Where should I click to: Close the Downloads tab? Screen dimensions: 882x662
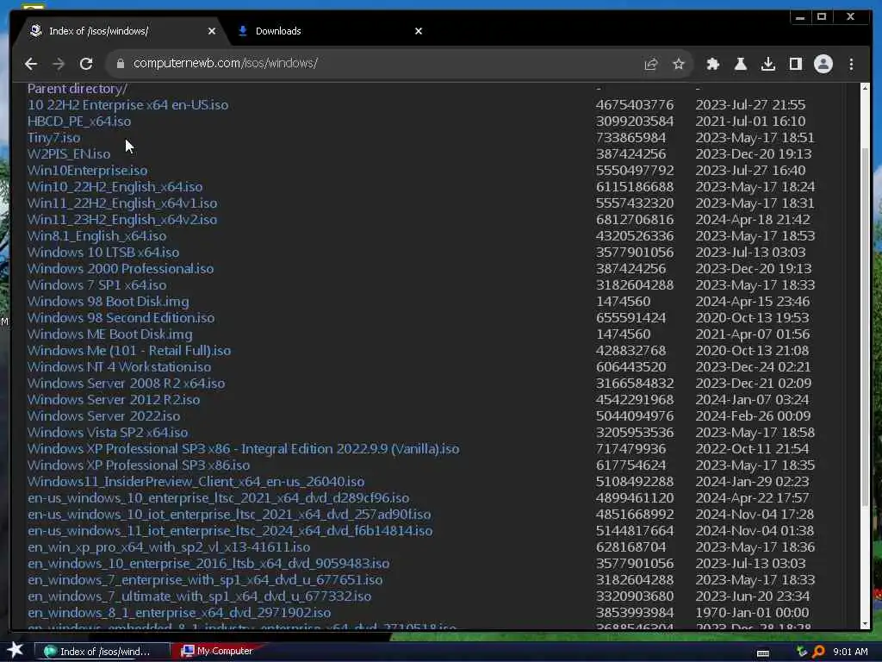pos(418,31)
